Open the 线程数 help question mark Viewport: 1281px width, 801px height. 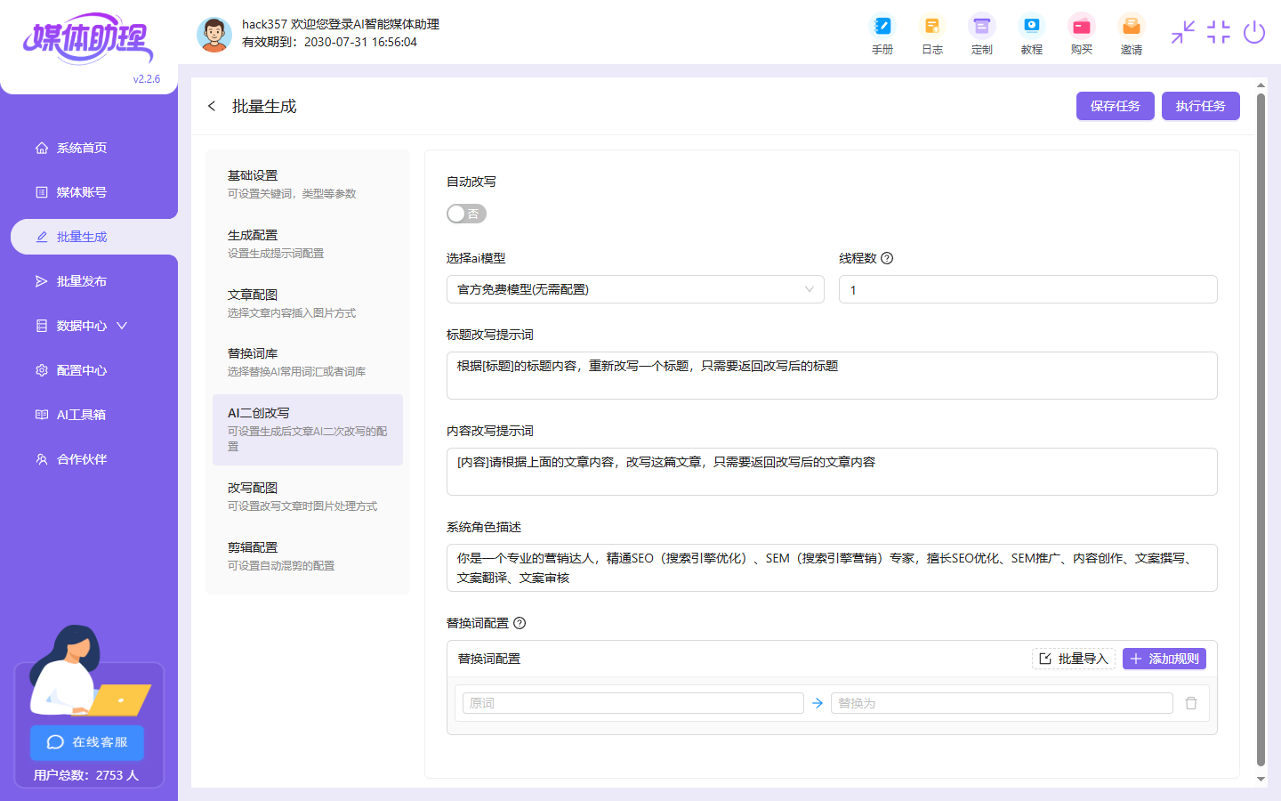886,258
